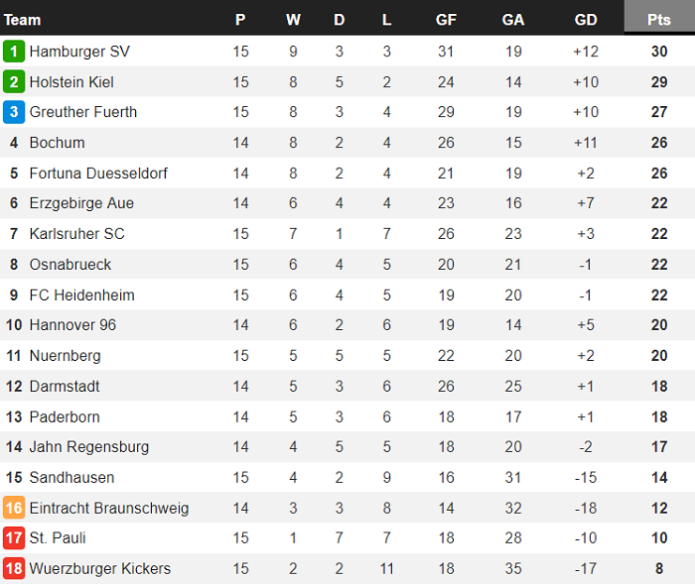This screenshot has height=585, width=695.
Task: Click the GF column header
Action: (x=447, y=20)
